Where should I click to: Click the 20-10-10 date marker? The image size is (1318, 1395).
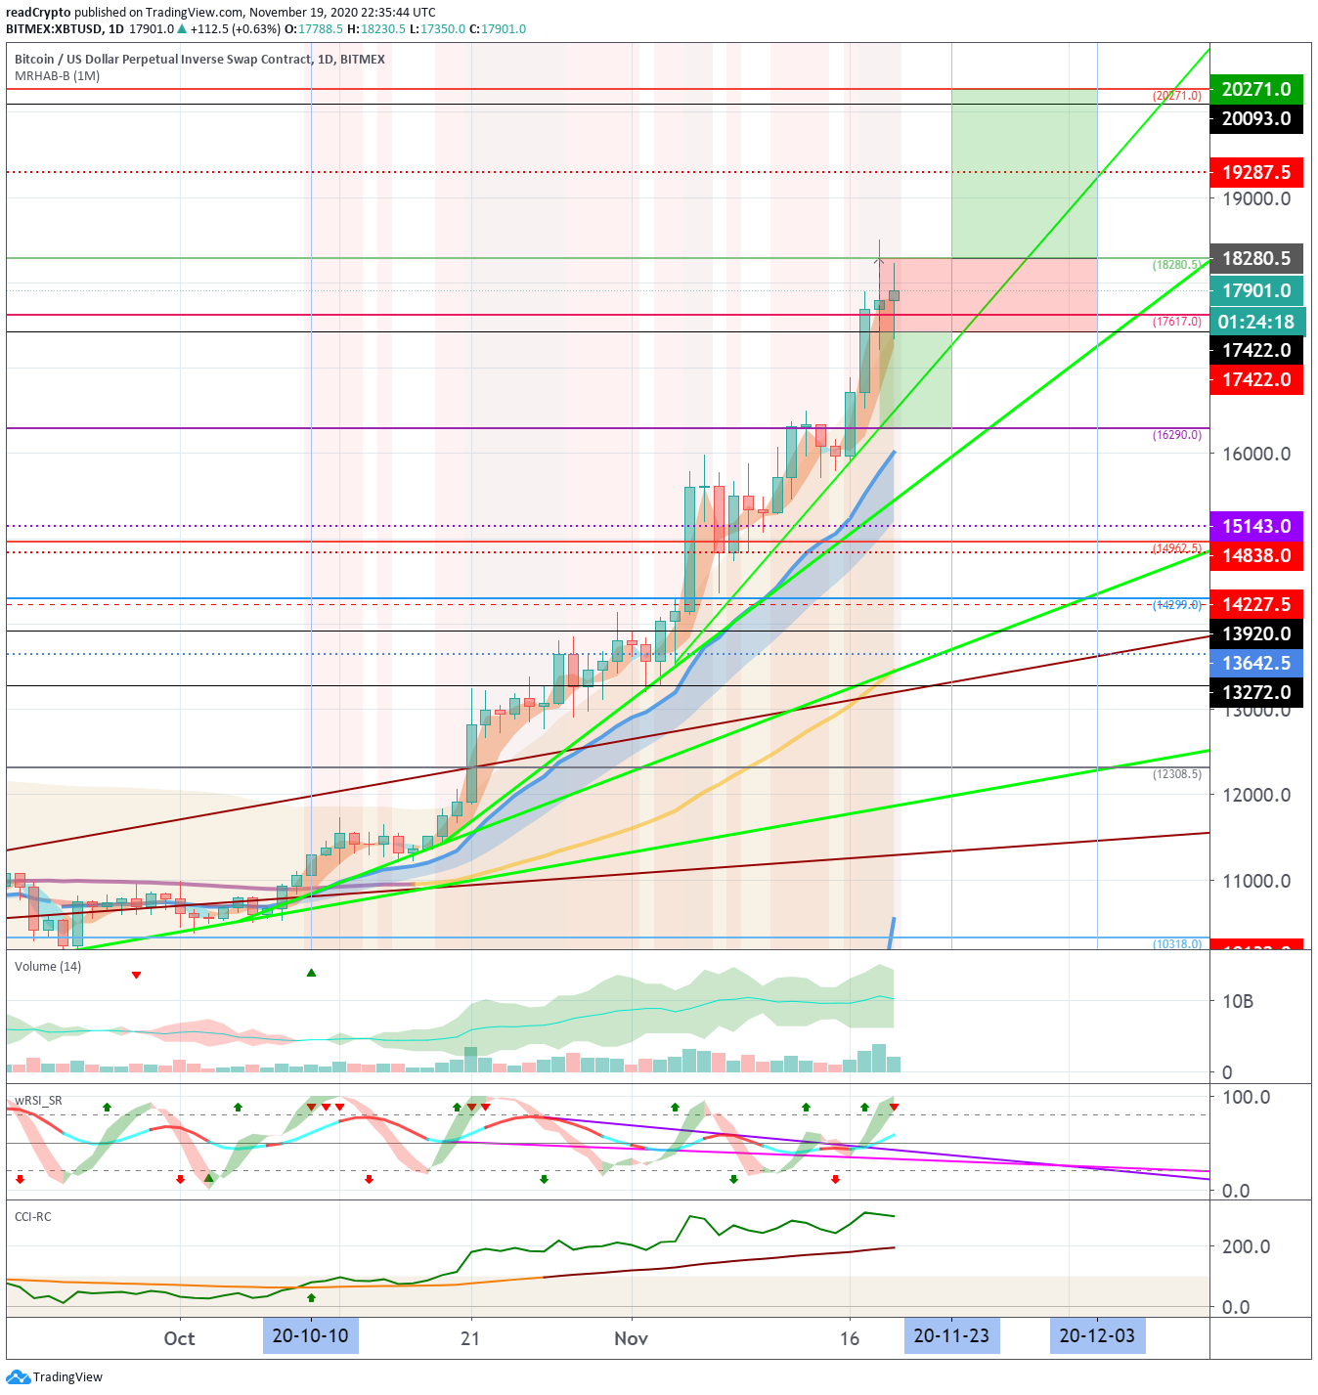[x=310, y=1335]
